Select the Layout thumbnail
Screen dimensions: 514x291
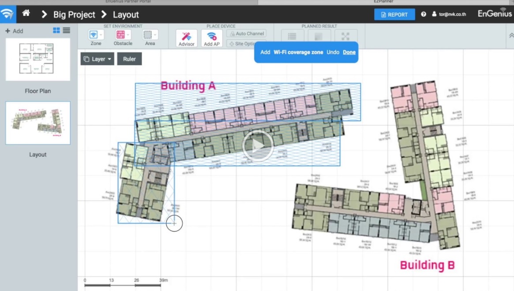tap(38, 123)
